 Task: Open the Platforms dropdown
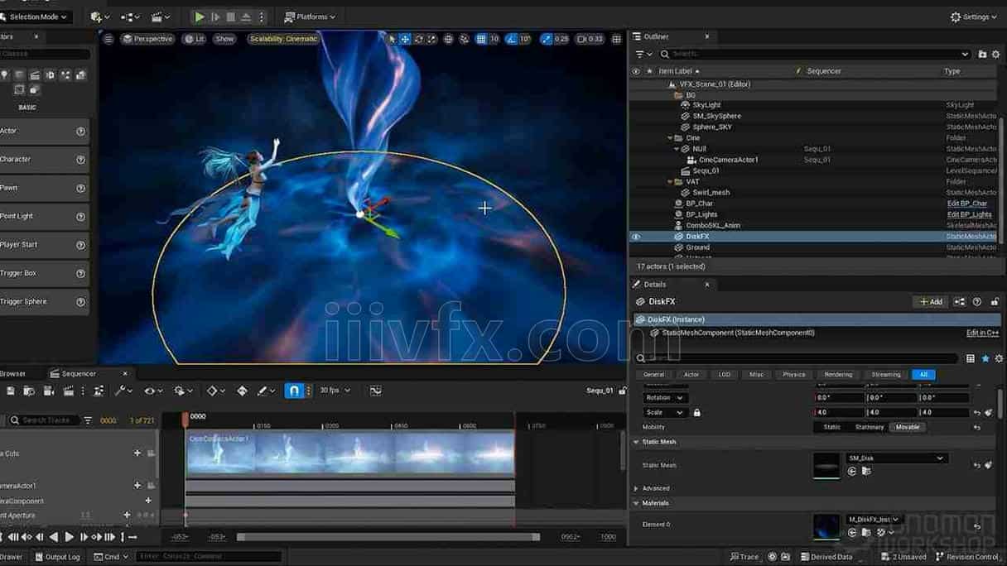point(310,17)
